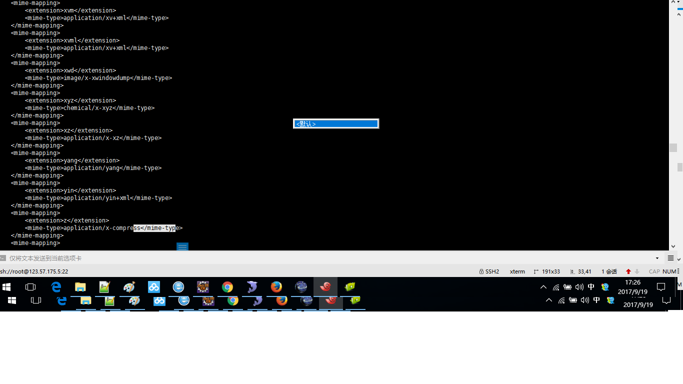The width and height of the screenshot is (683, 384).
Task: Focus the compose text input bar
Action: [330, 258]
